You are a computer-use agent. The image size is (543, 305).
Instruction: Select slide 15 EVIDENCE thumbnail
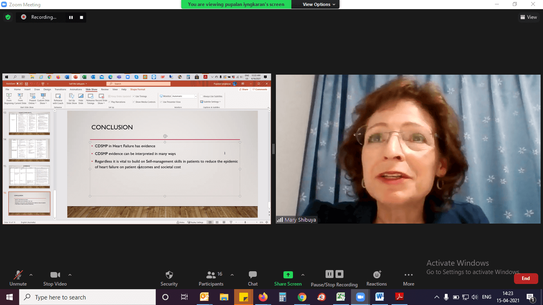tap(29, 176)
